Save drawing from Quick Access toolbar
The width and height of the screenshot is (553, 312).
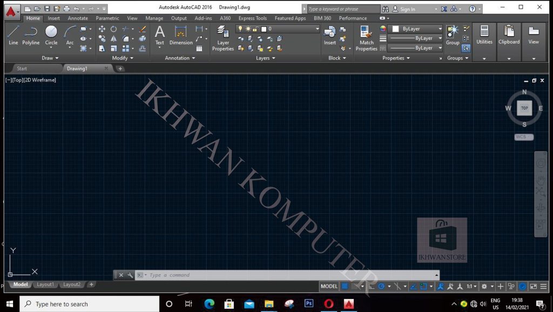click(x=47, y=9)
